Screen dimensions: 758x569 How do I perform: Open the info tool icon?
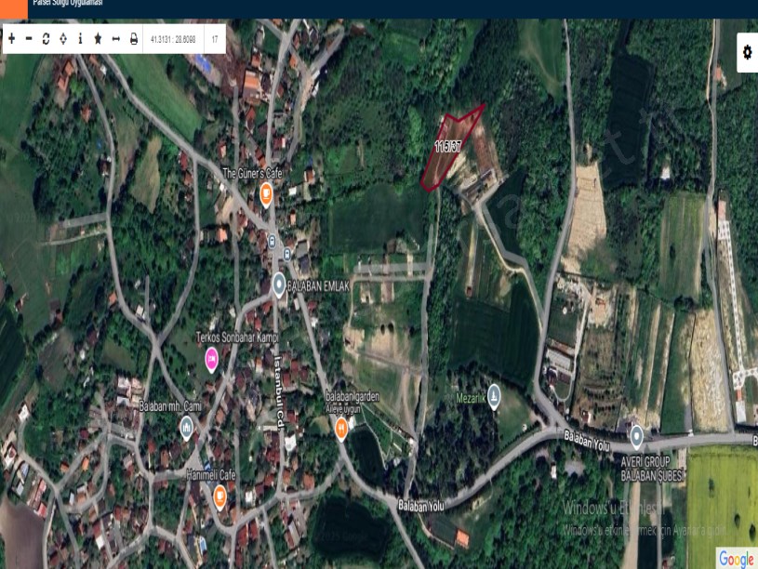(x=80, y=39)
